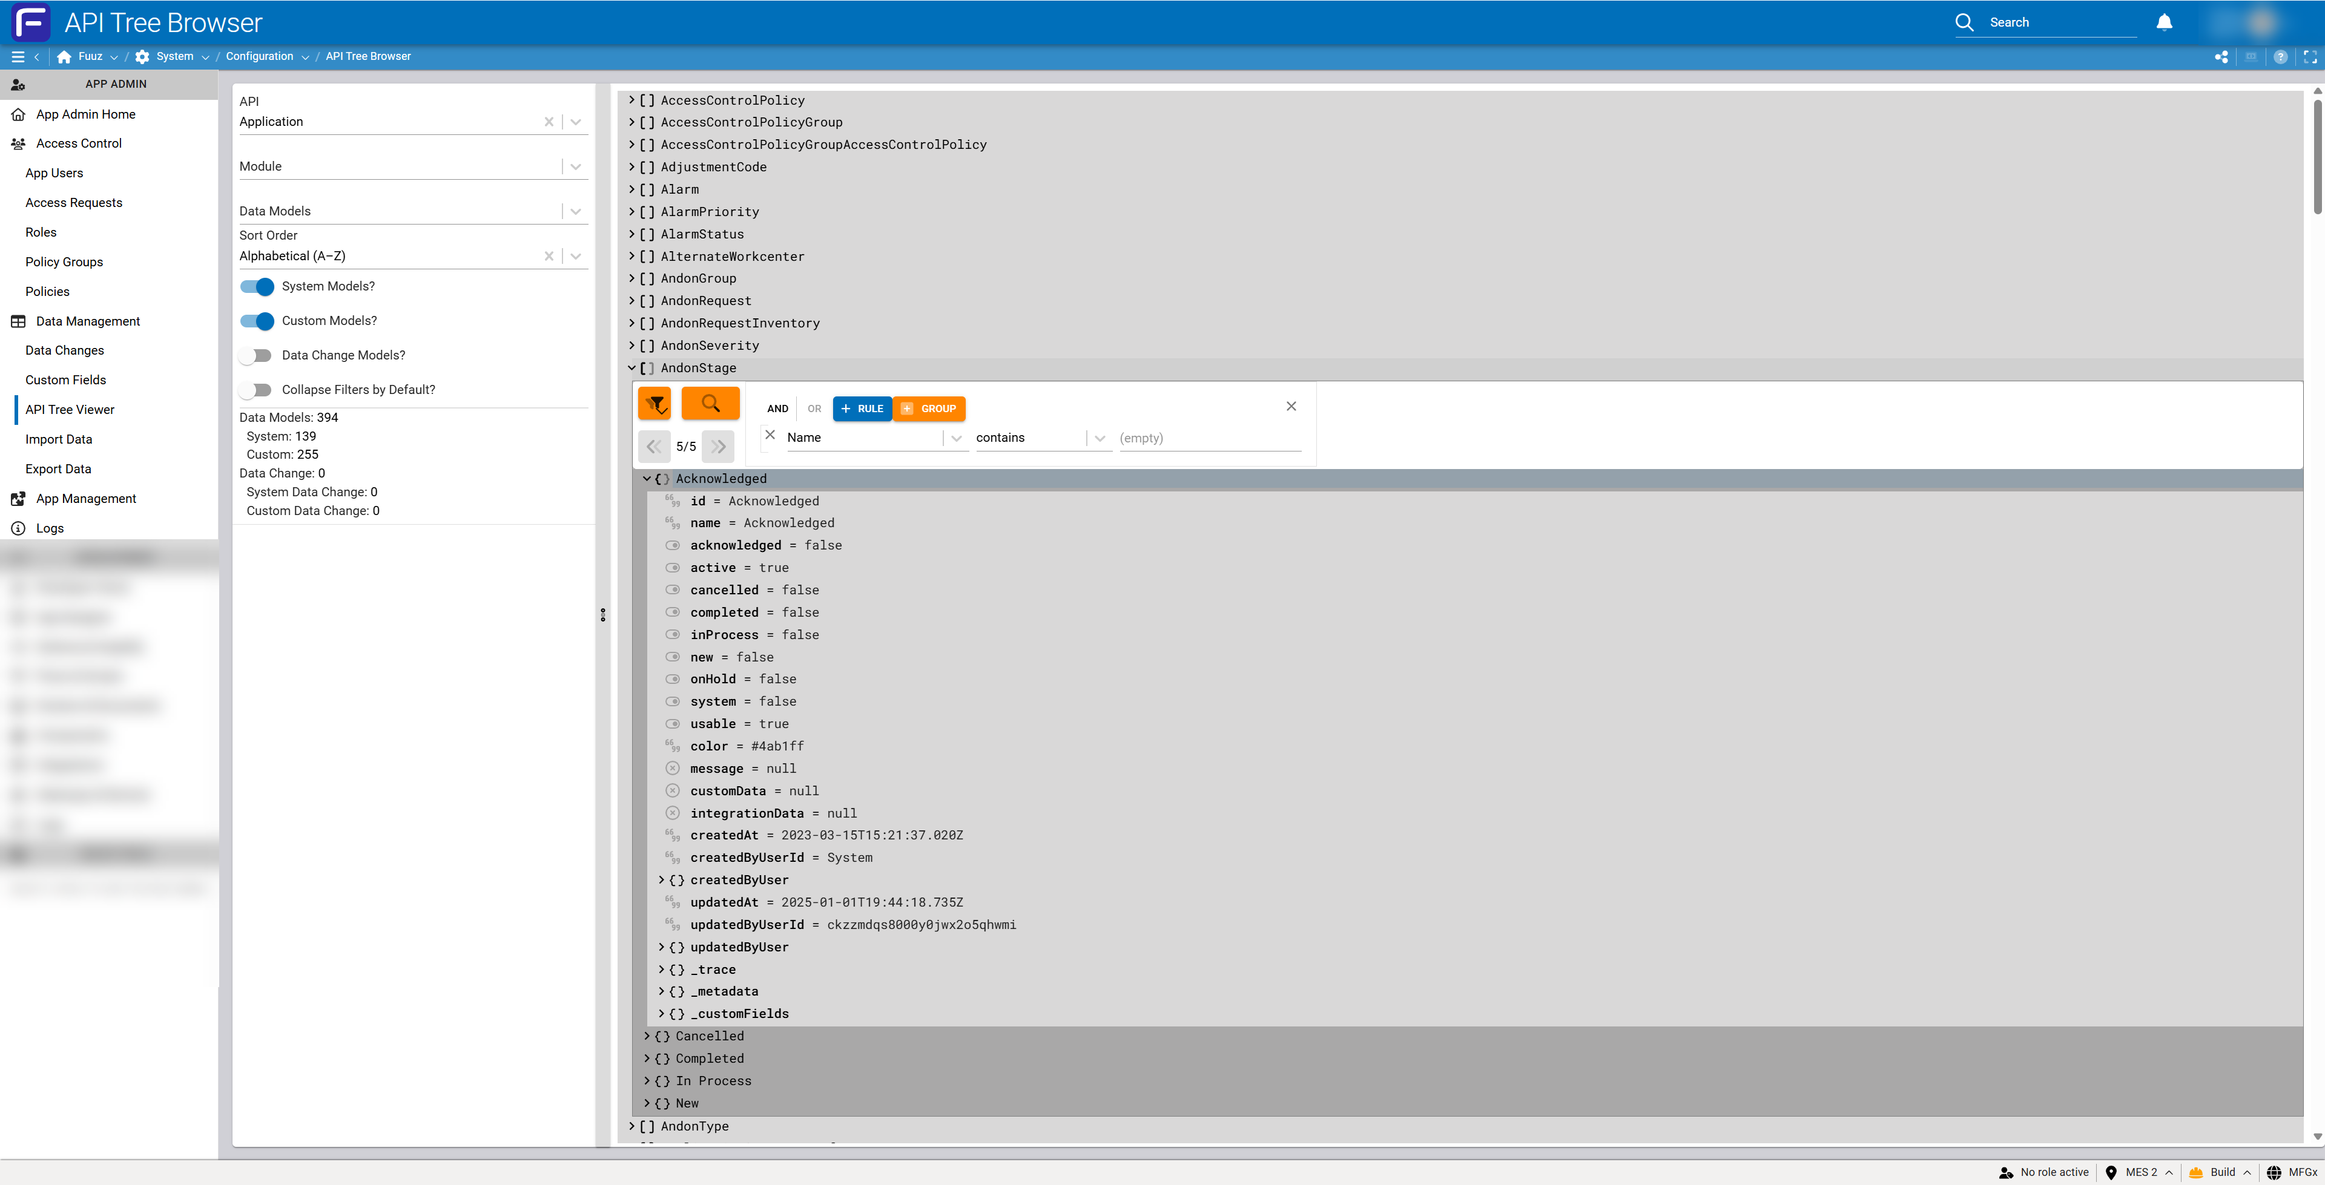The image size is (2325, 1185).
Task: Click the MFGx globe icon
Action: (2275, 1172)
